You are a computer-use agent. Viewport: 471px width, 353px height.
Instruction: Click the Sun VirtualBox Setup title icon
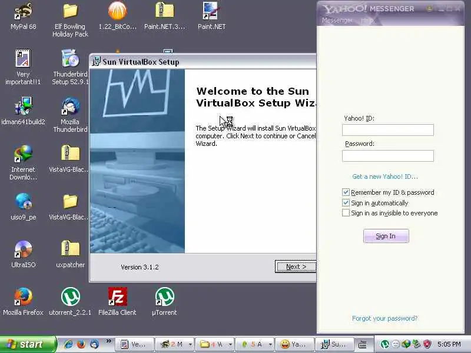96,62
